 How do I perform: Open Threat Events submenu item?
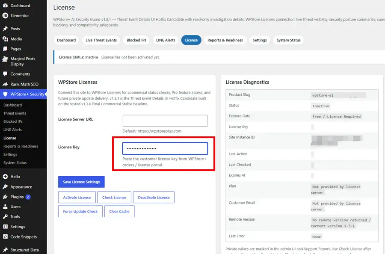click(x=15, y=113)
